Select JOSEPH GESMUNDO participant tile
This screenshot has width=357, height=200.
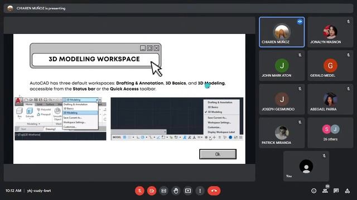pos(282,99)
